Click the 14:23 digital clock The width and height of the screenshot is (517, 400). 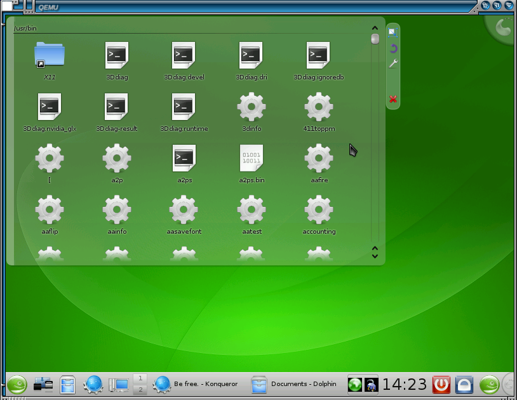click(405, 385)
